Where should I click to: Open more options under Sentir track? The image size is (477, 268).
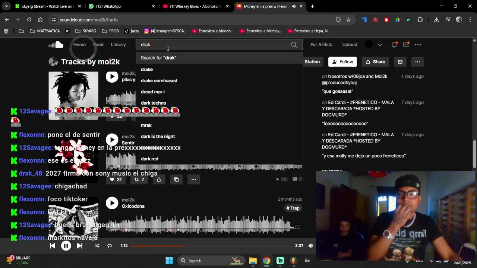pos(194,179)
